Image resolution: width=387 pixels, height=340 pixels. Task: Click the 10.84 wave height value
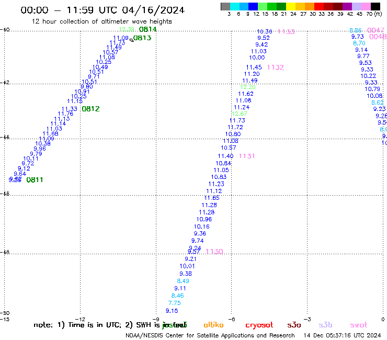223,163
